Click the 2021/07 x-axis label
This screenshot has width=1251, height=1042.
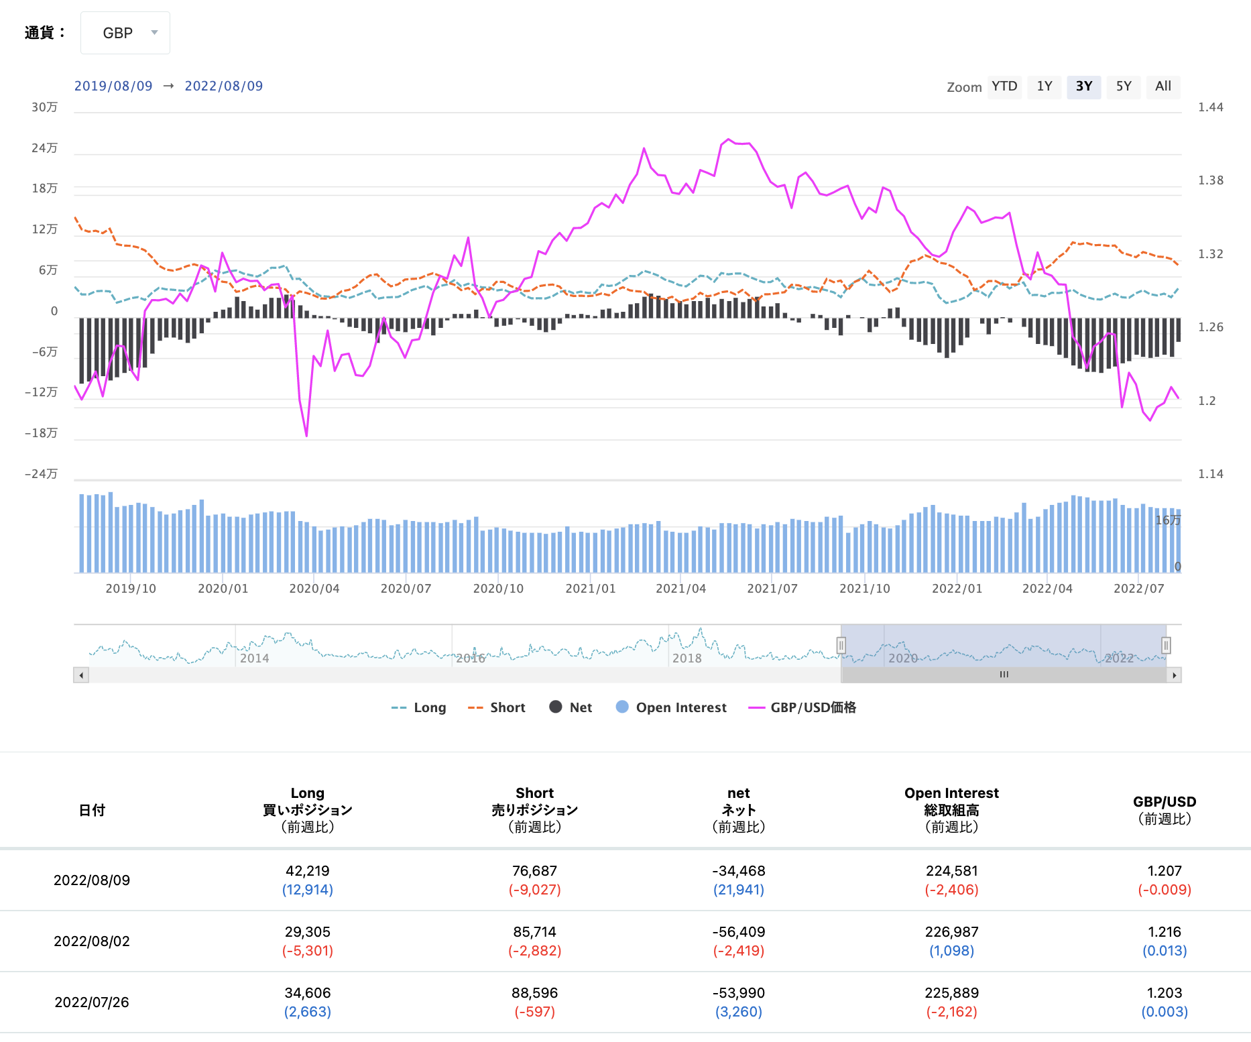click(772, 589)
